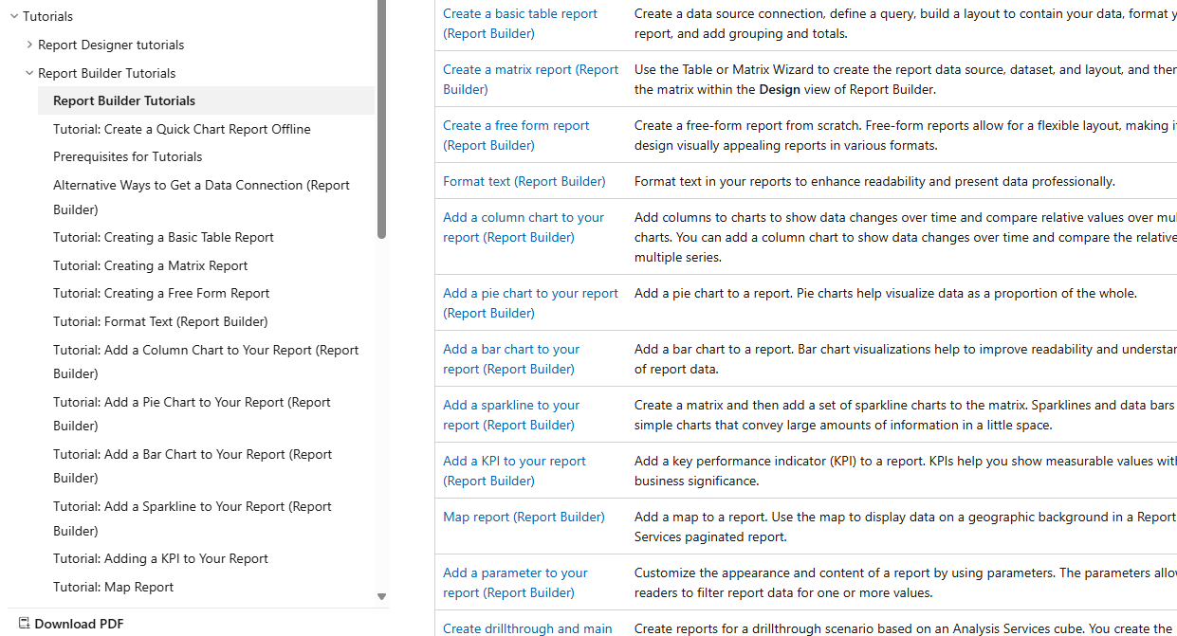Click description starting 'Add a key performance indicator'
1177x636 pixels.
click(x=906, y=471)
